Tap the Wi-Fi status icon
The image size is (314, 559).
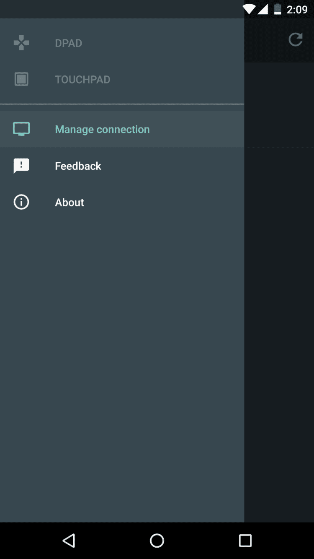[249, 9]
